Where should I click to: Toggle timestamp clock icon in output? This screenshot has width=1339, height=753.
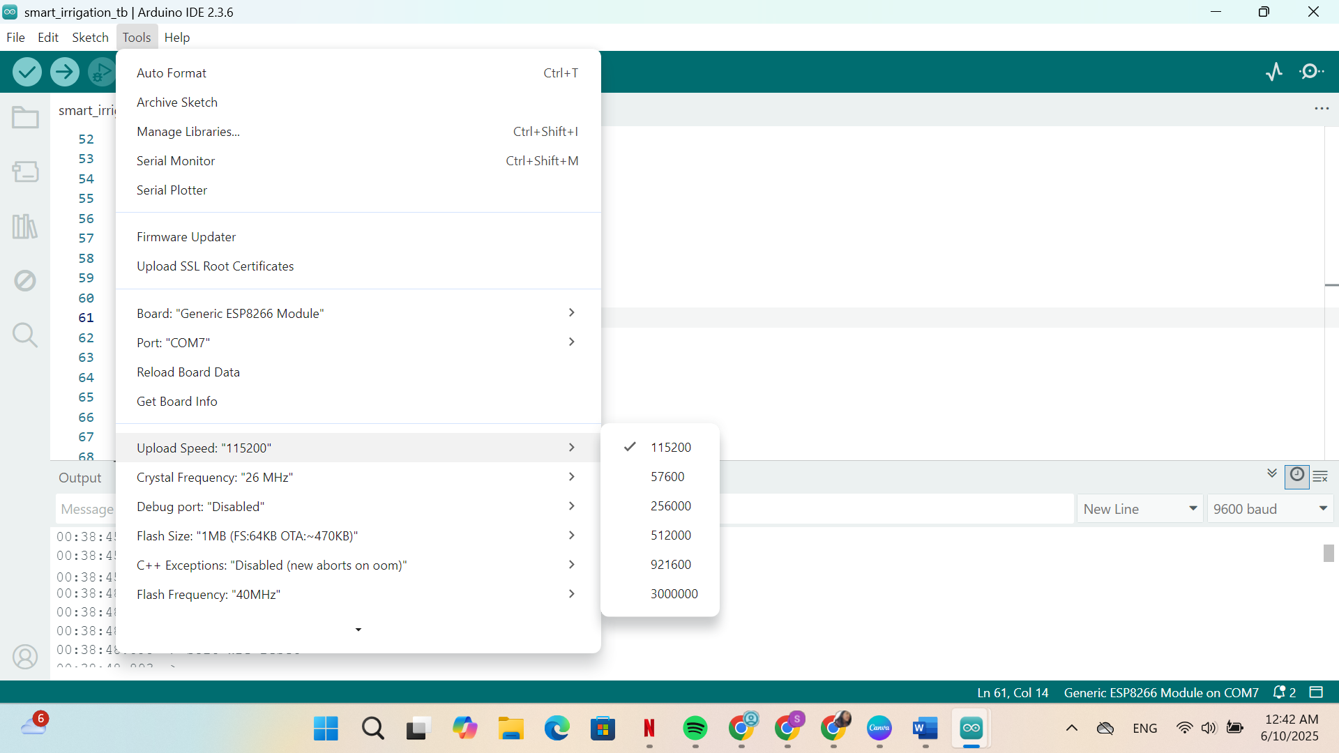pyautogui.click(x=1296, y=476)
